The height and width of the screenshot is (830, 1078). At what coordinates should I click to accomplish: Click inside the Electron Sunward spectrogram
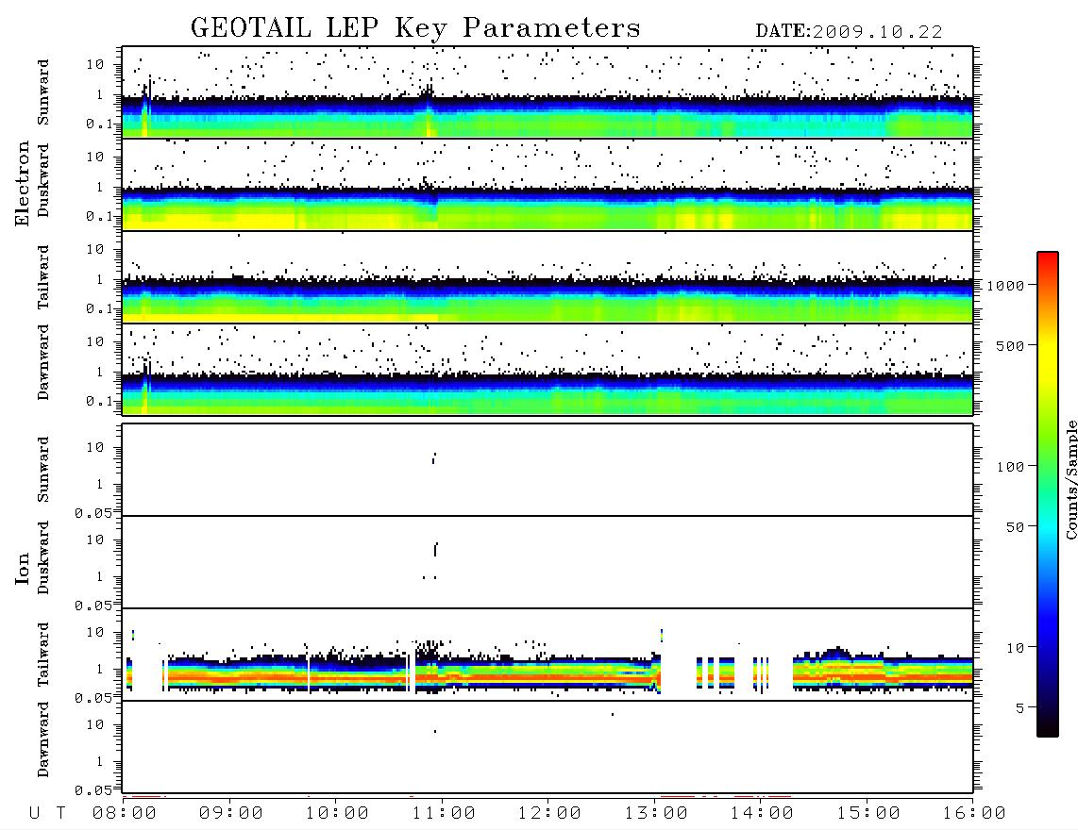pyautogui.click(x=547, y=92)
